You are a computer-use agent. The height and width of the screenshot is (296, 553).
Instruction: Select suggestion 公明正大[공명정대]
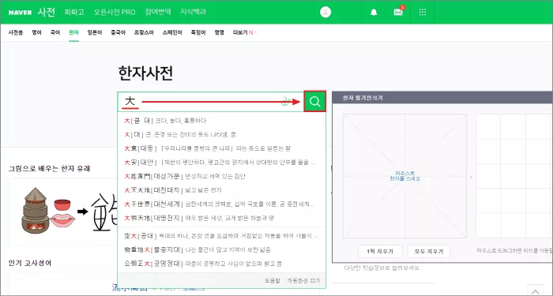tap(221, 263)
